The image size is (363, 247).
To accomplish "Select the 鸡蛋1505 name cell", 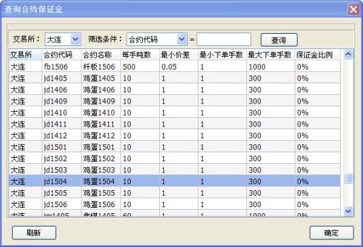I will pos(101,193).
